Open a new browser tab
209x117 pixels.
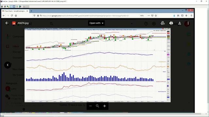[x=31, y=11]
